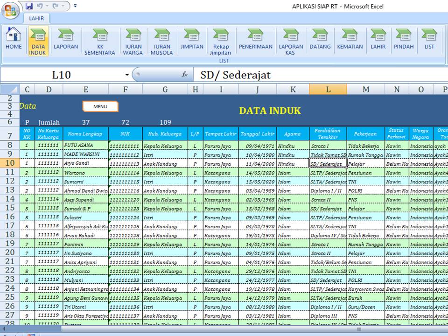The width and height of the screenshot is (448, 336).
Task: Select NIK cell 1111111120
Action: pos(125,199)
